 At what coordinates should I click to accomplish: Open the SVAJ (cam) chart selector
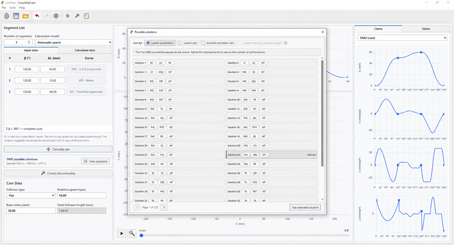402,38
